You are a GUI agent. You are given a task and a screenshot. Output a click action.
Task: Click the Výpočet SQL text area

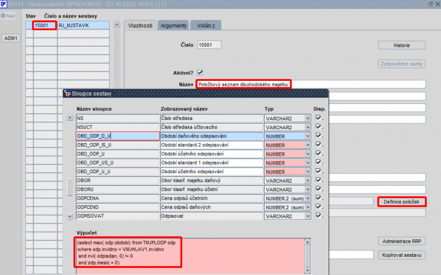190,256
